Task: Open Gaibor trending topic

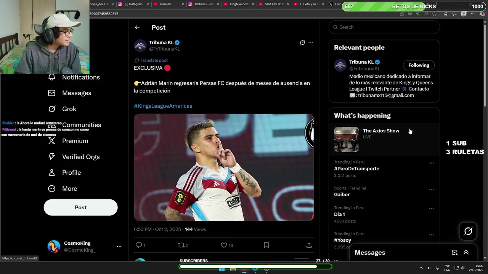Action: (x=342, y=194)
